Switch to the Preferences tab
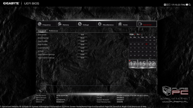This screenshot has width=193, height=108. coord(53,31)
